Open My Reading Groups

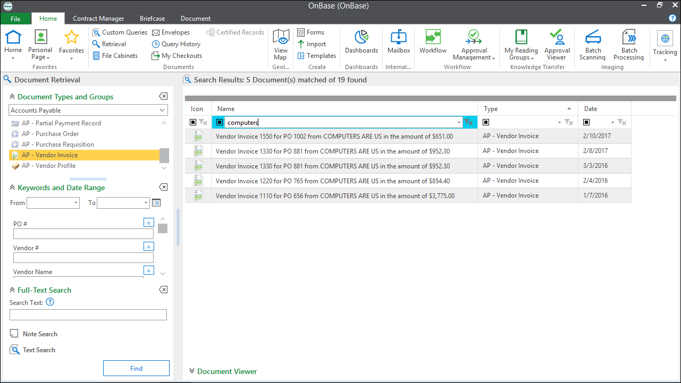coord(521,45)
